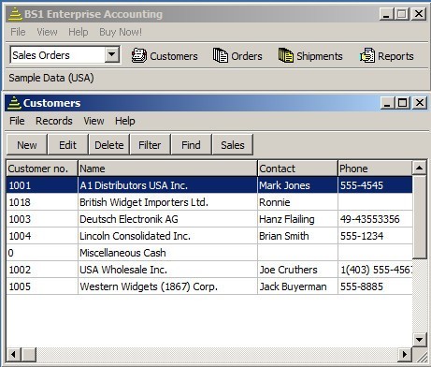Screen dimensions: 431x367
Task: Click the vertical scrollbar up arrow
Action: tap(419, 168)
